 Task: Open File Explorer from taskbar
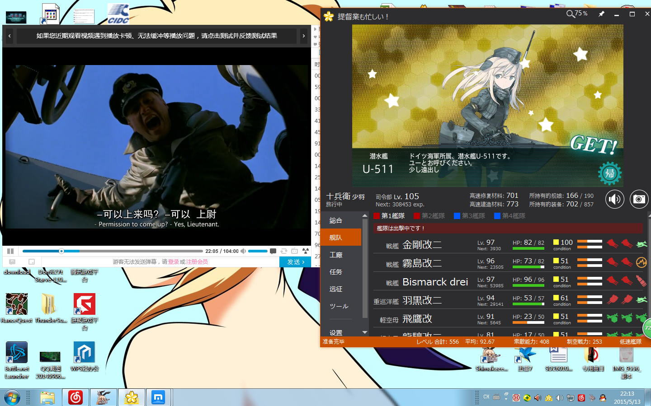47,398
